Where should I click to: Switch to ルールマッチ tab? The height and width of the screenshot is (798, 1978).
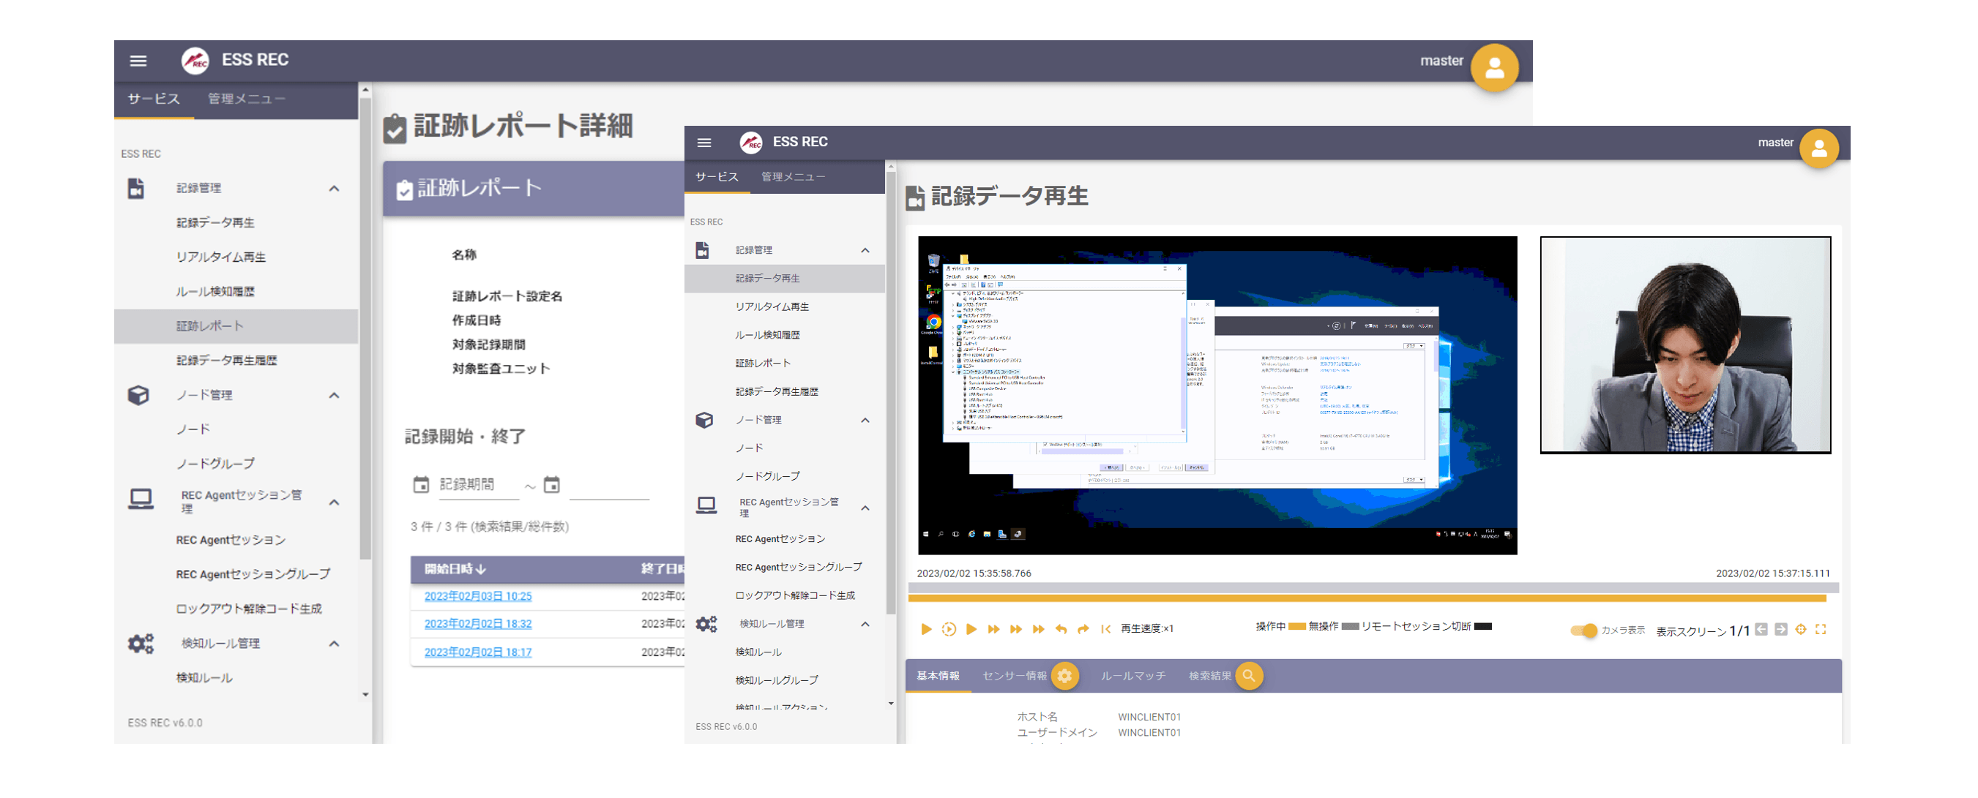[1132, 676]
